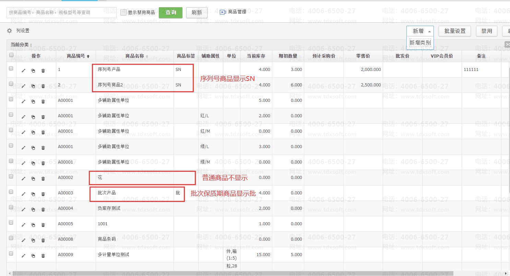510x276 pixels.
Task: Expand the 新增 dropdown button
Action: 420,31
